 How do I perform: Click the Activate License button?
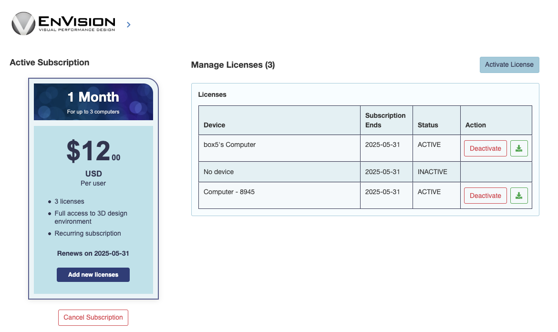509,64
